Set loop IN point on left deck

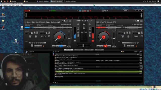tap(36, 46)
